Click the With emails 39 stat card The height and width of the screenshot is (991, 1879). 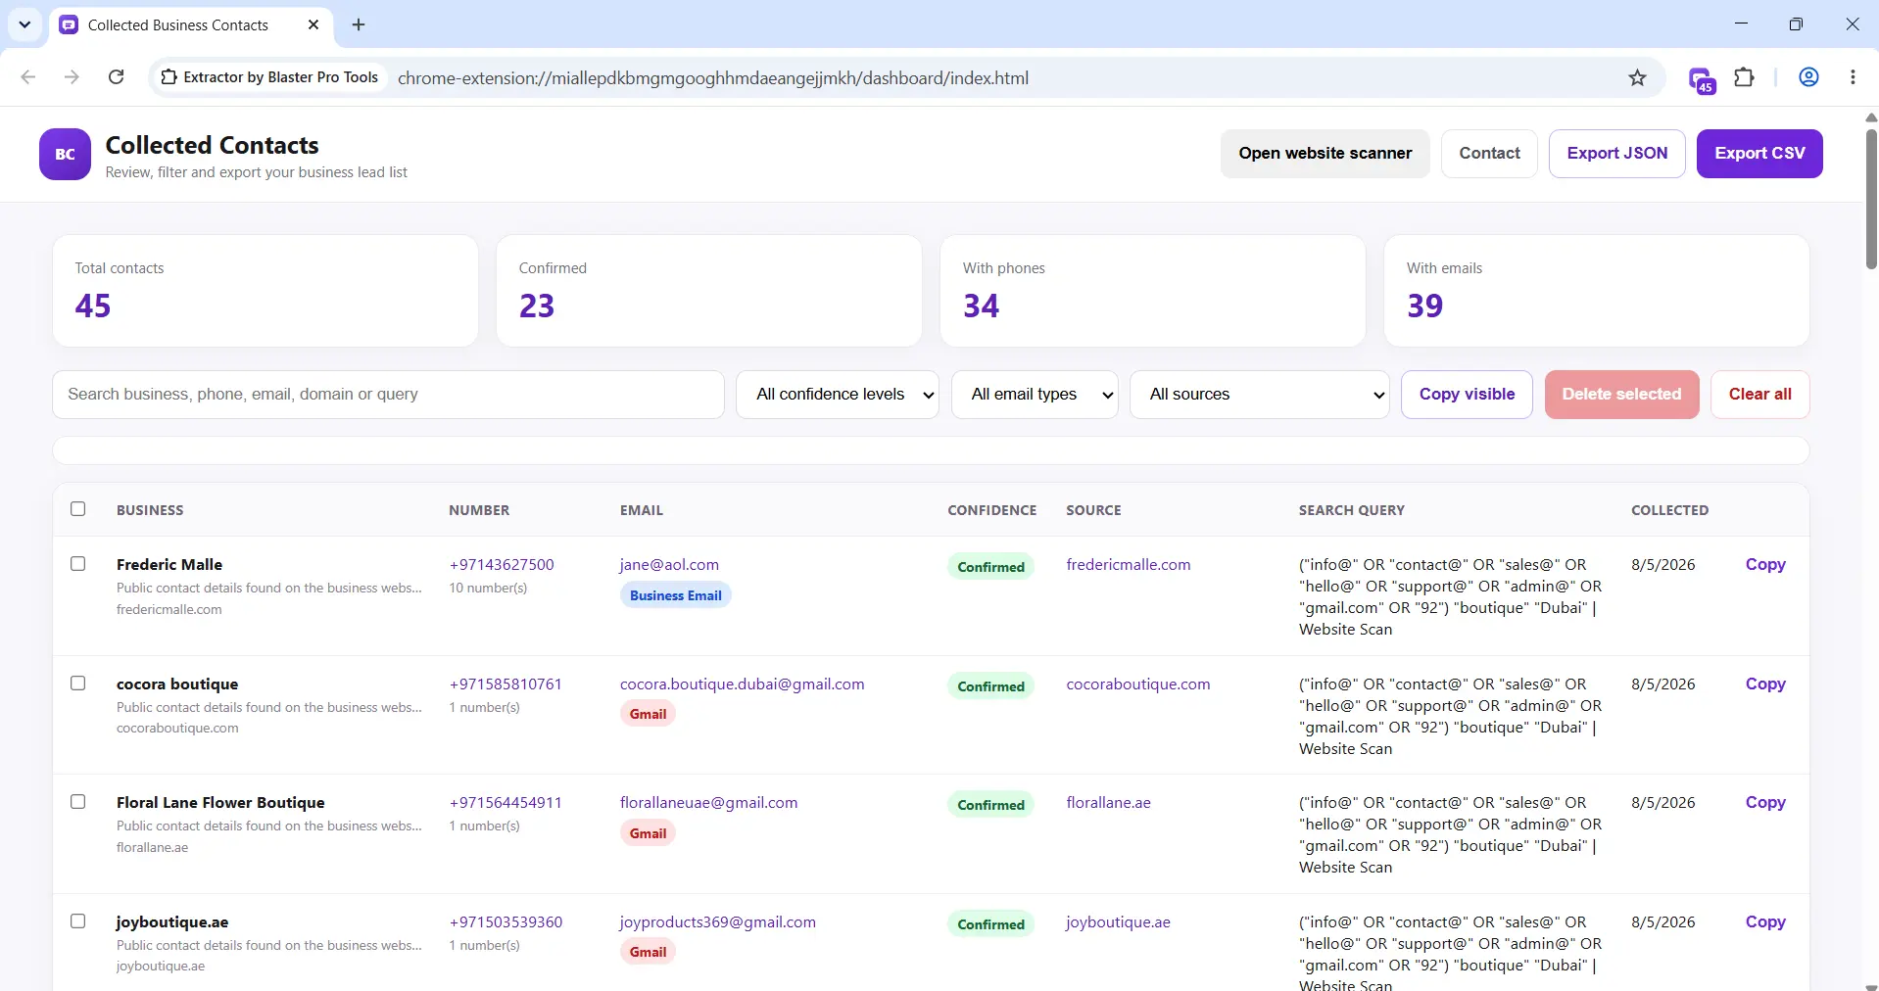(1597, 291)
